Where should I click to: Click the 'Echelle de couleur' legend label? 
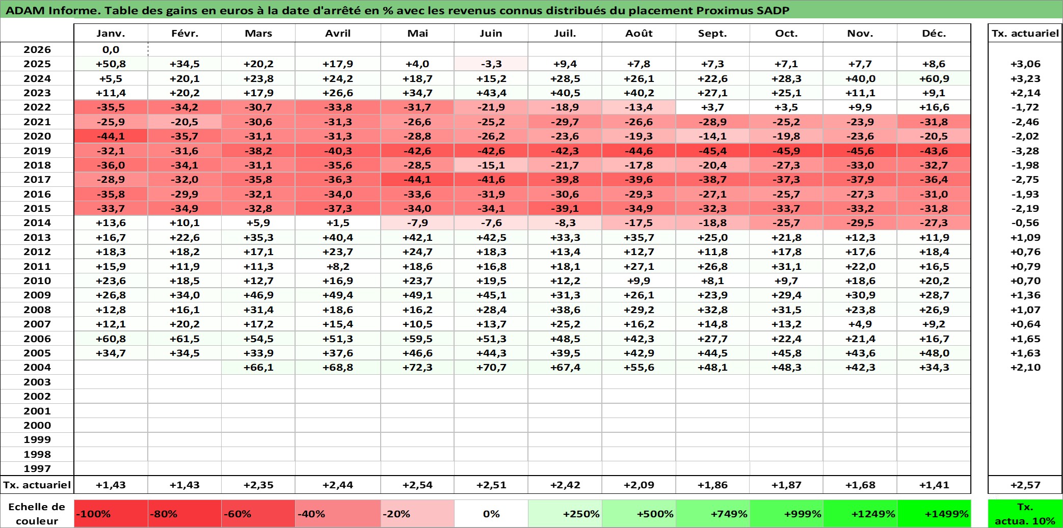[37, 514]
